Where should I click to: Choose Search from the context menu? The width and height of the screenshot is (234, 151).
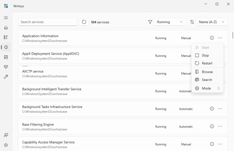click(x=208, y=80)
